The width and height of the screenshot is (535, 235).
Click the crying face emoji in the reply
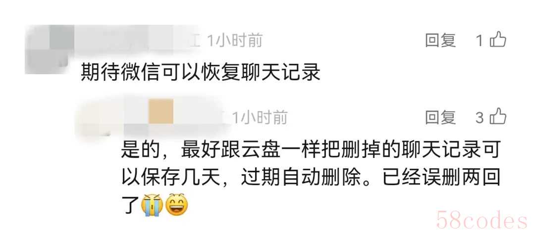pos(152,205)
